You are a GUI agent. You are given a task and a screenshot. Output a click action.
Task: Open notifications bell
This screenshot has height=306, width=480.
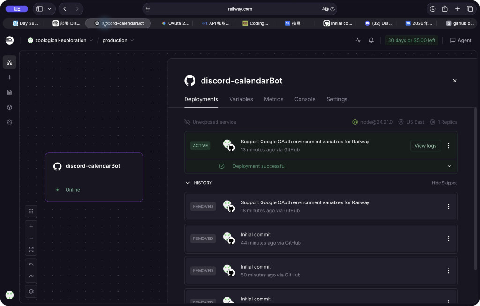(371, 40)
